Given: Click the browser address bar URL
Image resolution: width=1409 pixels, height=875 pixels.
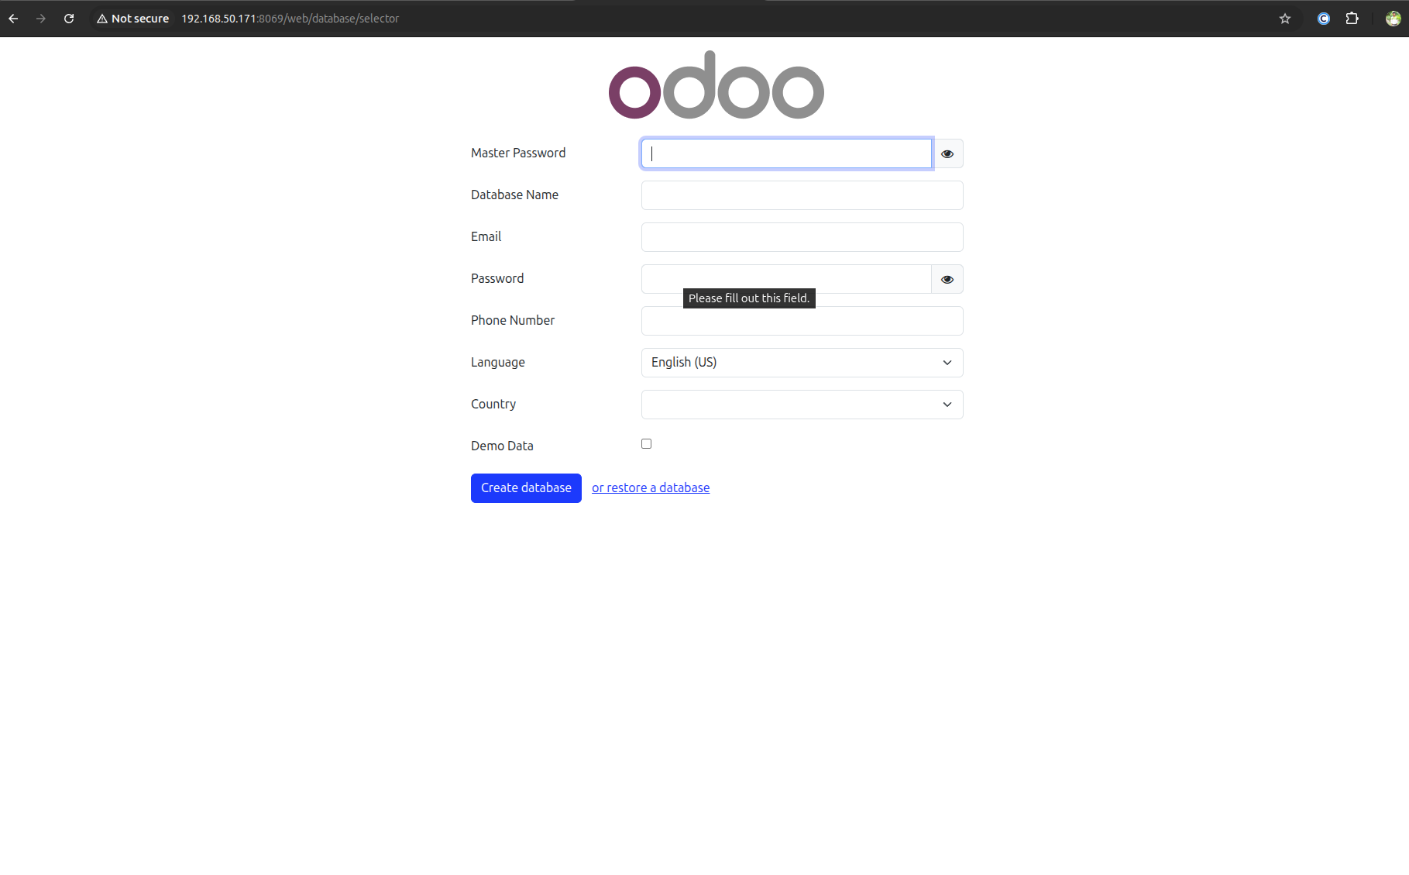Looking at the screenshot, I should click(289, 18).
